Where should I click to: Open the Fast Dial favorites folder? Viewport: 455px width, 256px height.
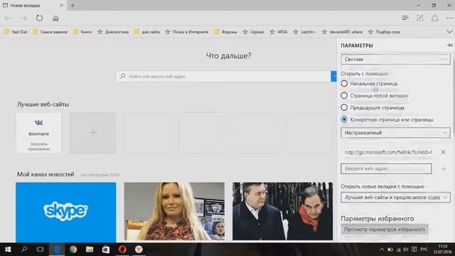16,32
